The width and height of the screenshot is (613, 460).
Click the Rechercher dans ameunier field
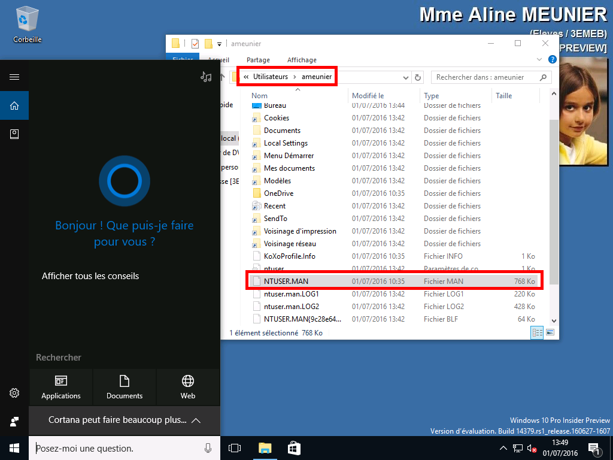click(x=491, y=77)
